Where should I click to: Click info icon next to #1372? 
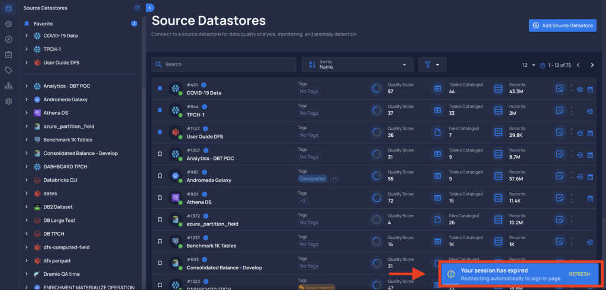pyautogui.click(x=205, y=216)
